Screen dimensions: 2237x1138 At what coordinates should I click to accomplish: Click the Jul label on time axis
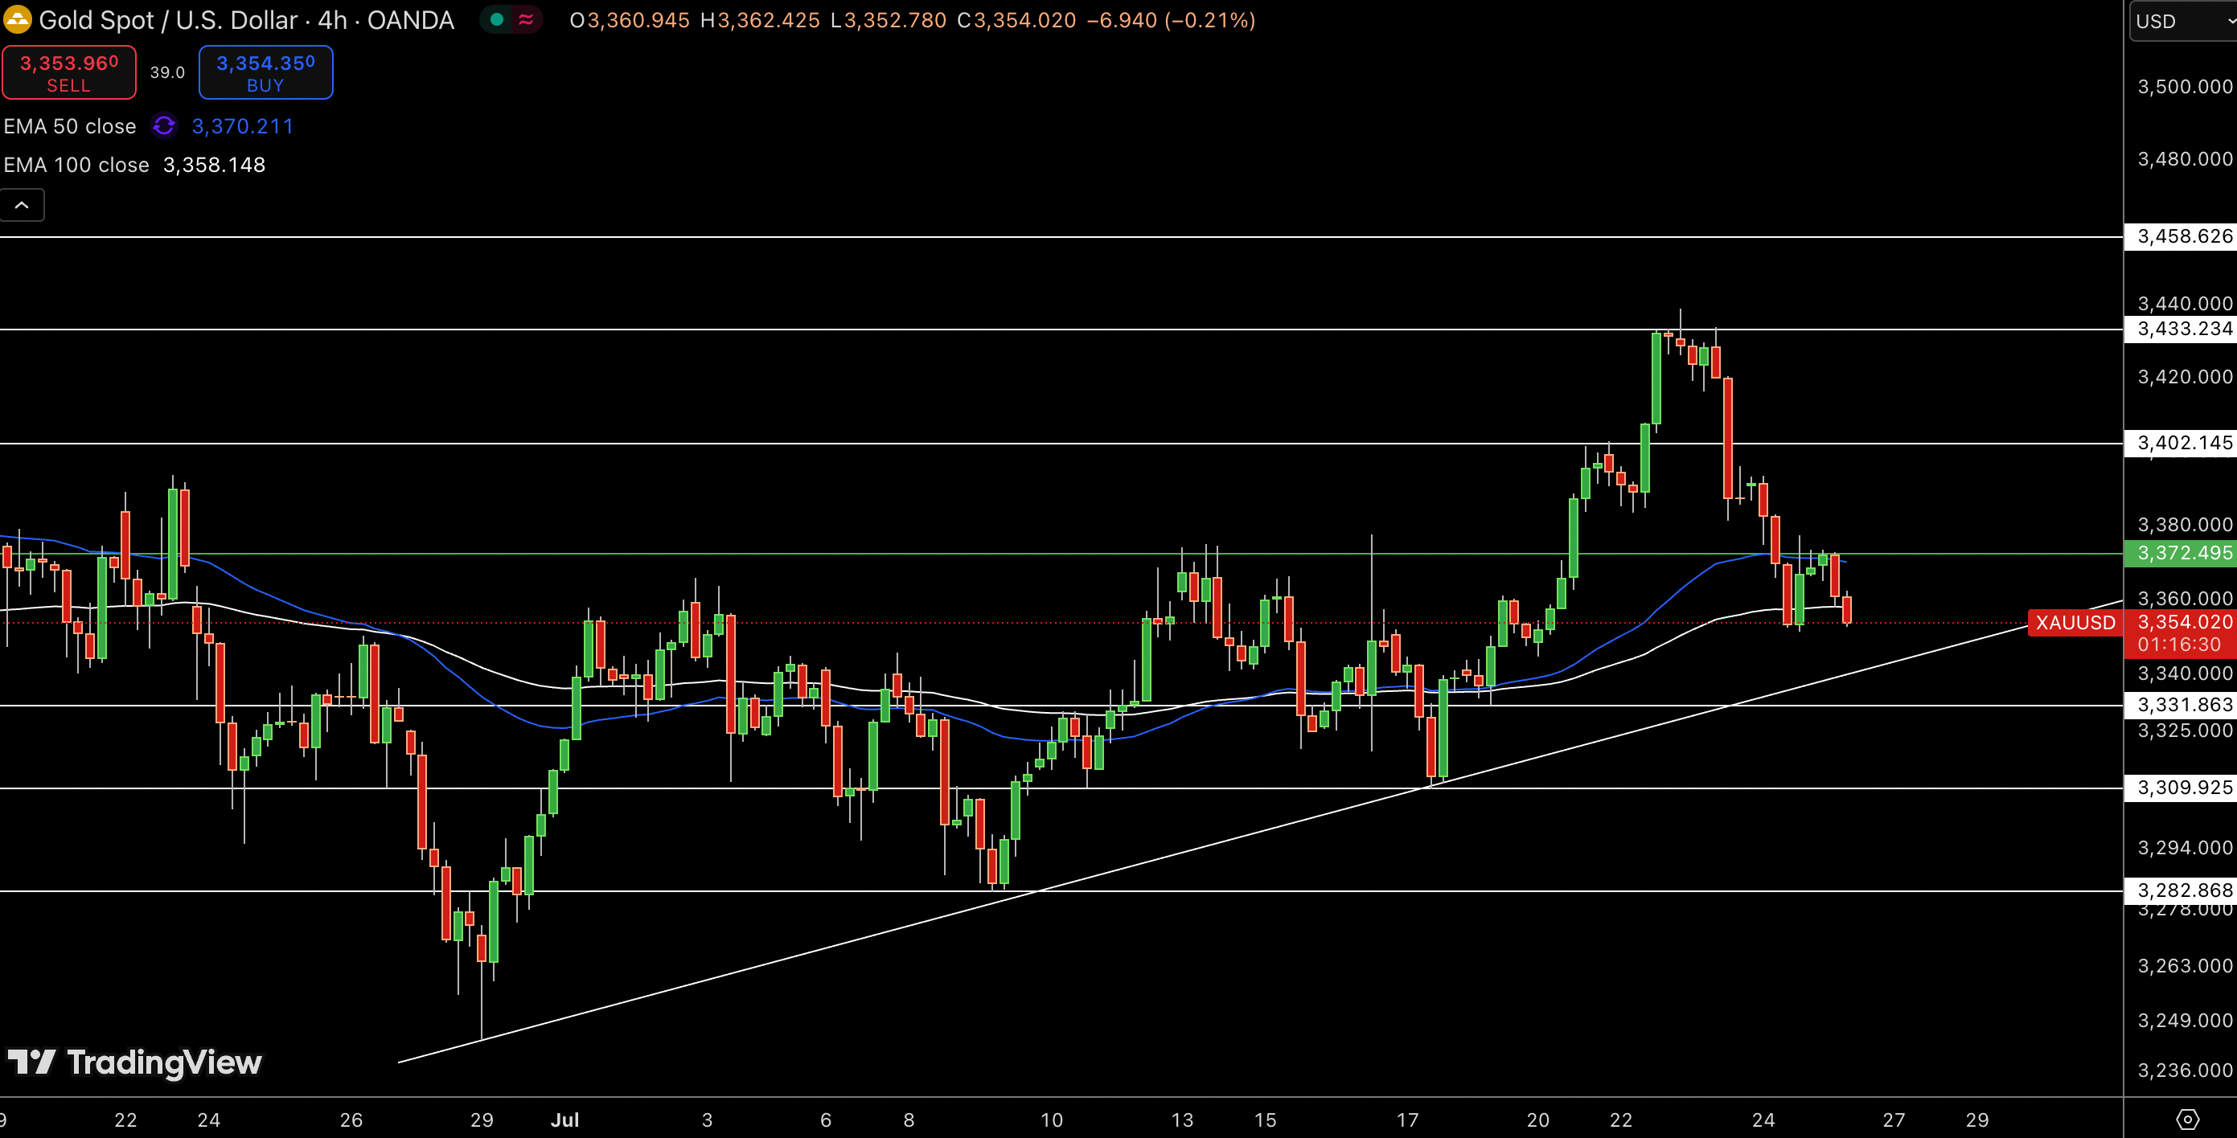coord(565,1119)
